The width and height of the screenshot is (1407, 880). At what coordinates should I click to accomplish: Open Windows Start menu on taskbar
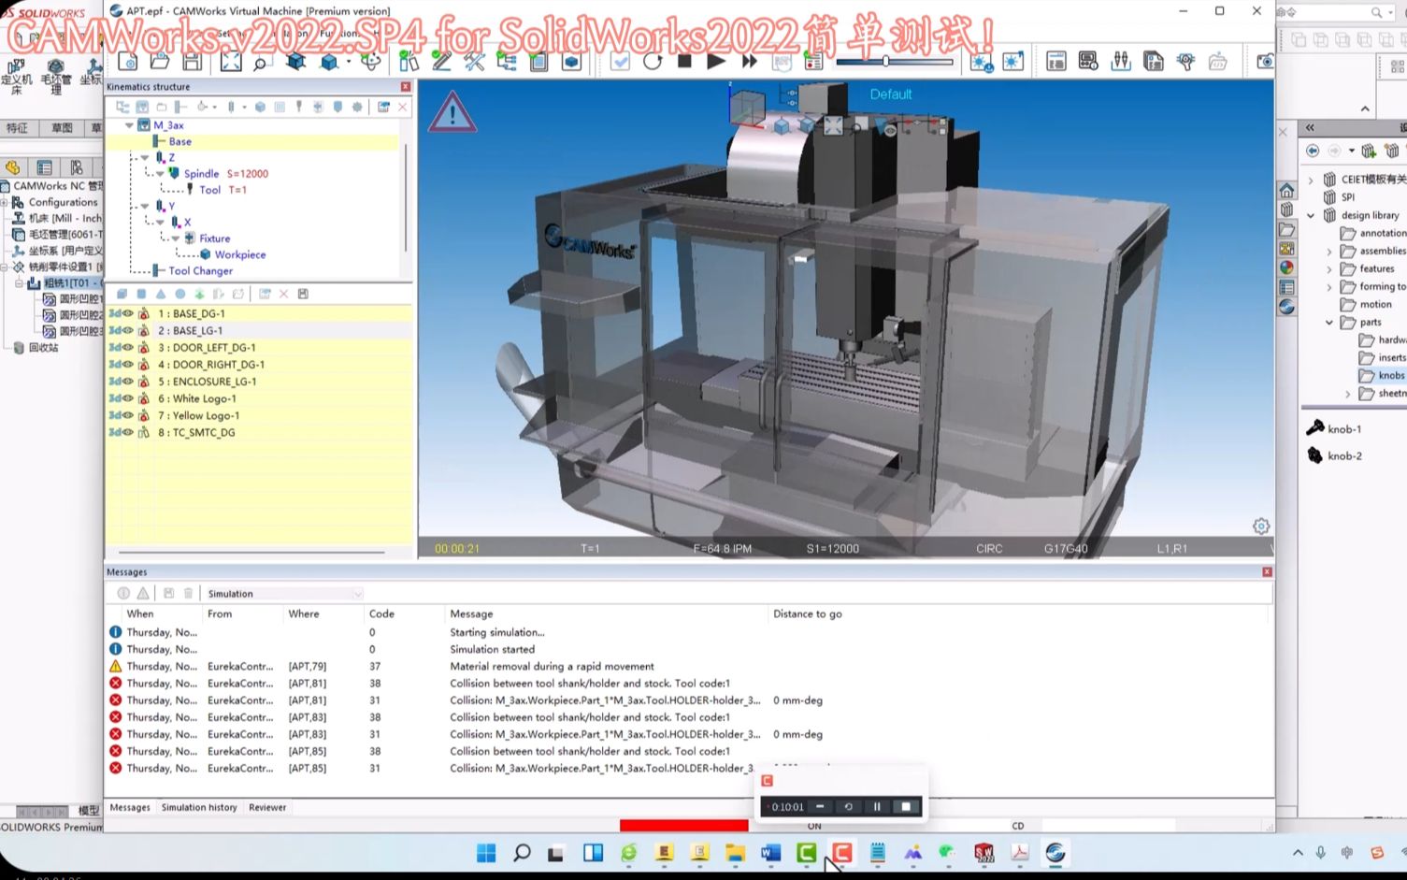[486, 853]
